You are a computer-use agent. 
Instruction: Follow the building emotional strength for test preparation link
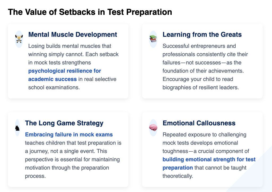tap(209, 164)
